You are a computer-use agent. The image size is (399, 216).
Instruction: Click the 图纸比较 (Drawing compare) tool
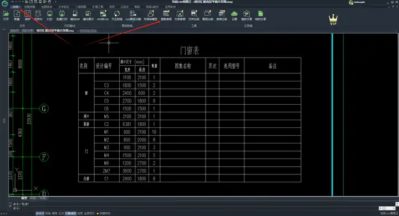[x=208, y=16]
